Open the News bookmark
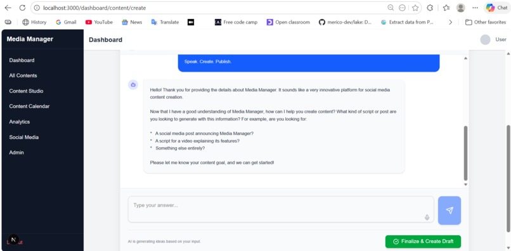This screenshot has height=251, width=511. point(132,22)
